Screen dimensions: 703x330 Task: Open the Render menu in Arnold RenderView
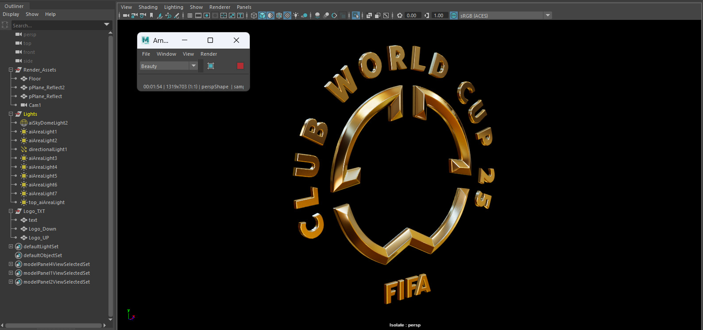click(209, 54)
